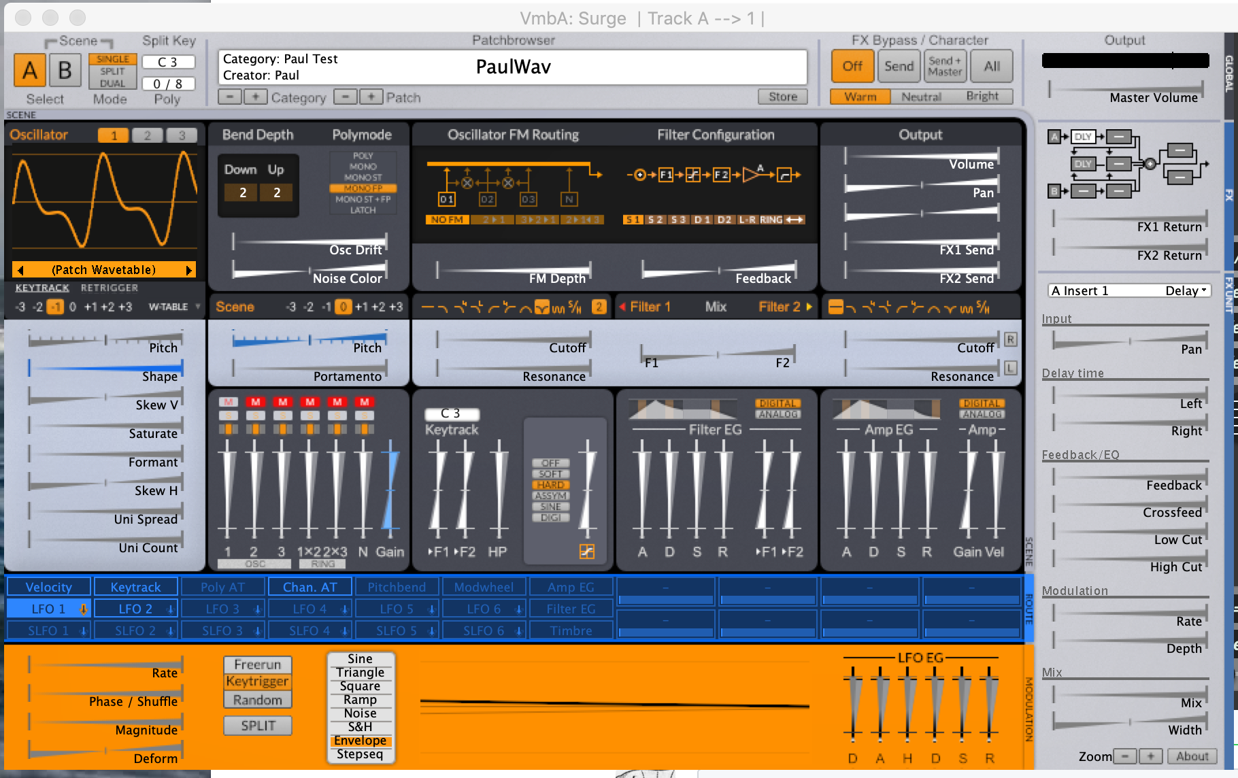The height and width of the screenshot is (778, 1238).
Task: Select the ring modulation filter configuration
Action: (771, 220)
